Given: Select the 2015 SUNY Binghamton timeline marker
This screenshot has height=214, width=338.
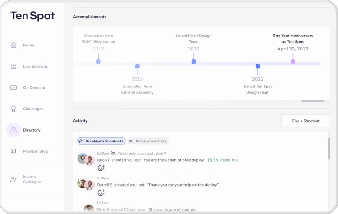Looking at the screenshot, I should point(98,62).
